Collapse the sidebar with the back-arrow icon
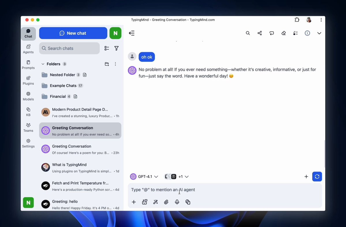Image resolution: width=346 pixels, height=227 pixels. tap(132, 33)
